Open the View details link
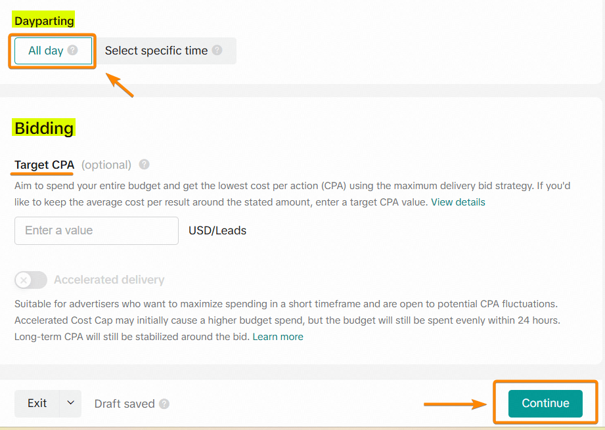Image resolution: width=605 pixels, height=430 pixels. (x=458, y=202)
